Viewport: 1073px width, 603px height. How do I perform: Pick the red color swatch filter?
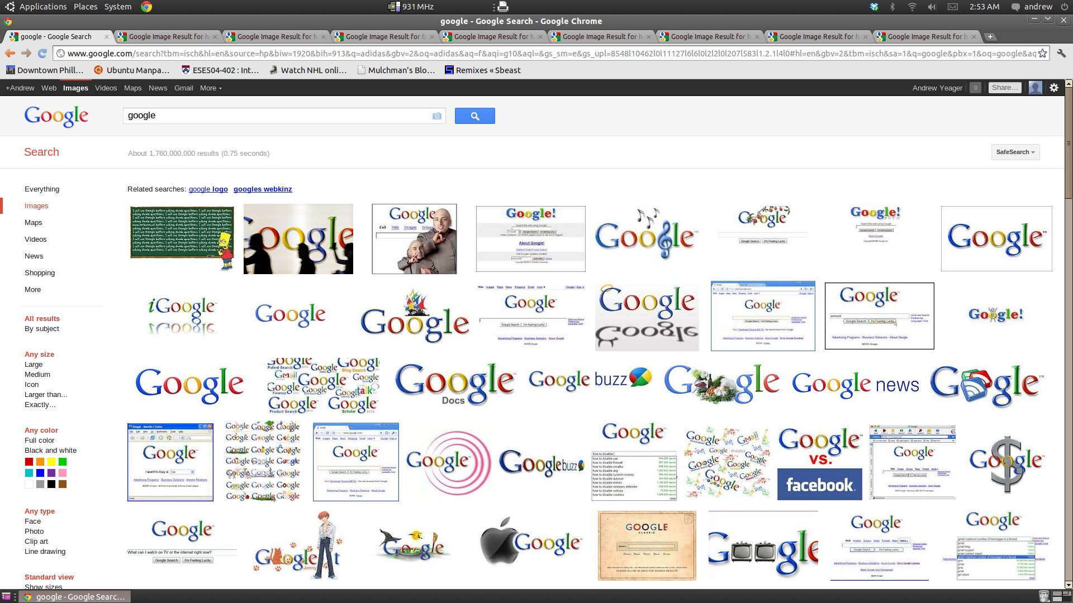click(x=29, y=462)
